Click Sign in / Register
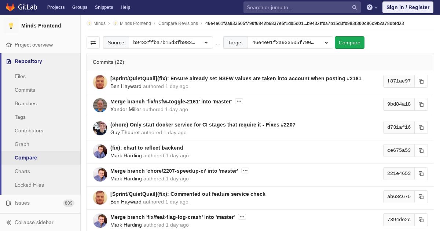The height and width of the screenshot is (231, 440). pyautogui.click(x=408, y=7)
